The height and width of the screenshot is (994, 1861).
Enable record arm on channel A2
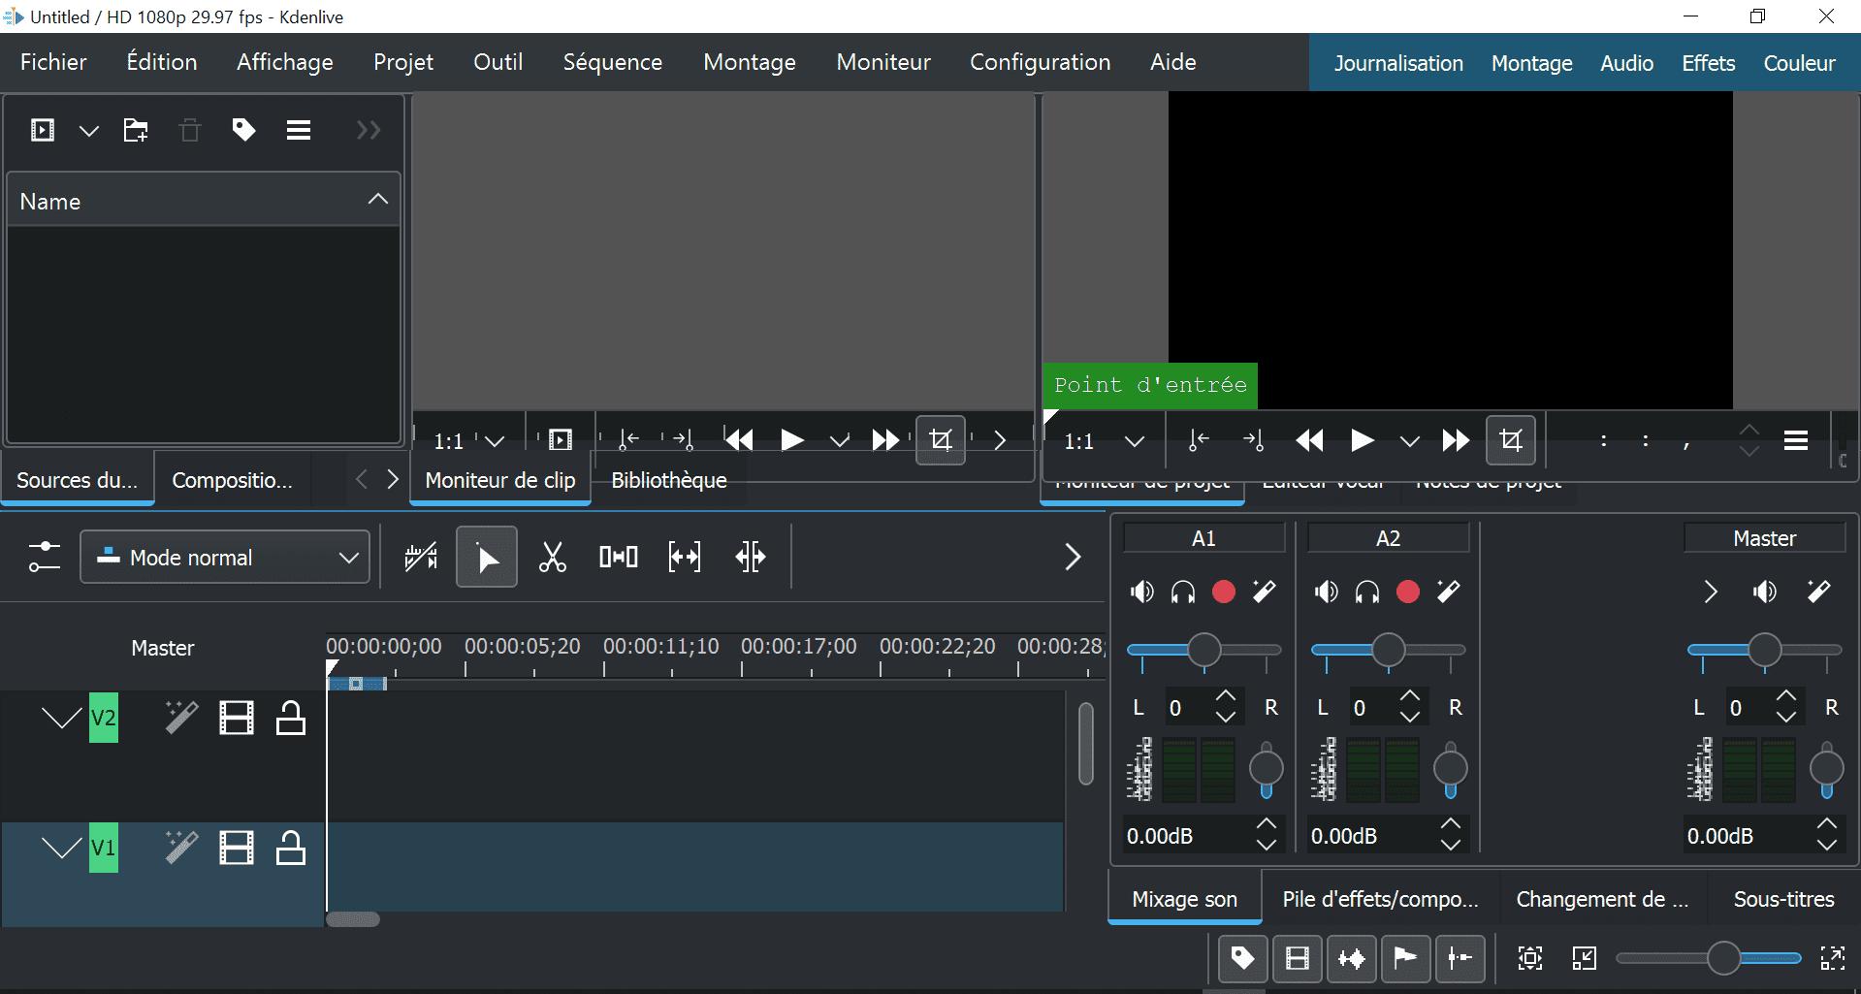pos(1407,592)
